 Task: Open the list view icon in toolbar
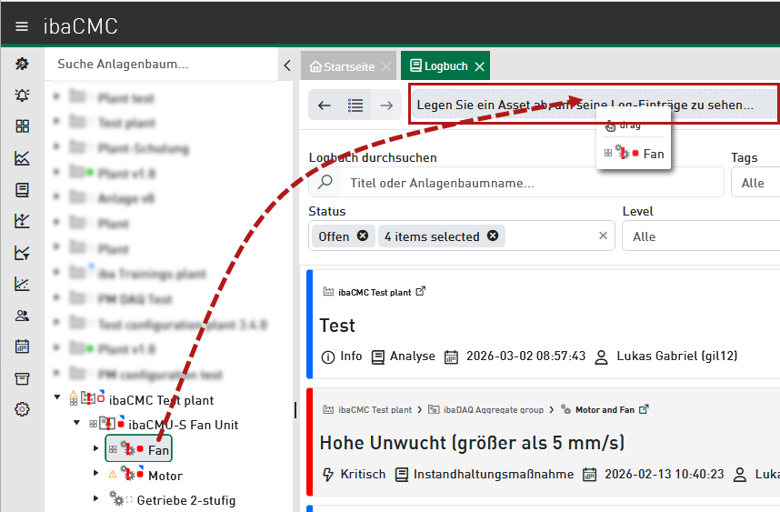click(x=355, y=105)
